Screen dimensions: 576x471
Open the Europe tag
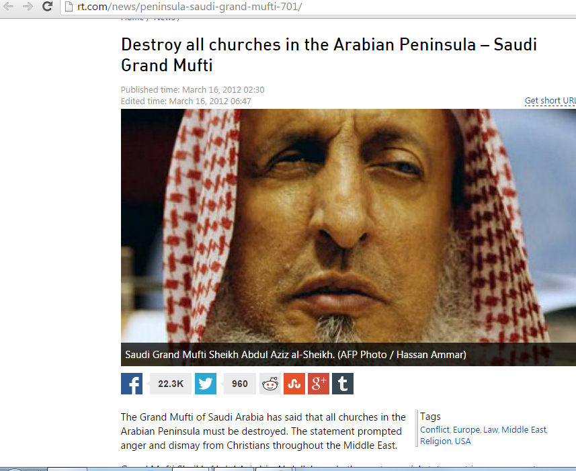click(466, 429)
